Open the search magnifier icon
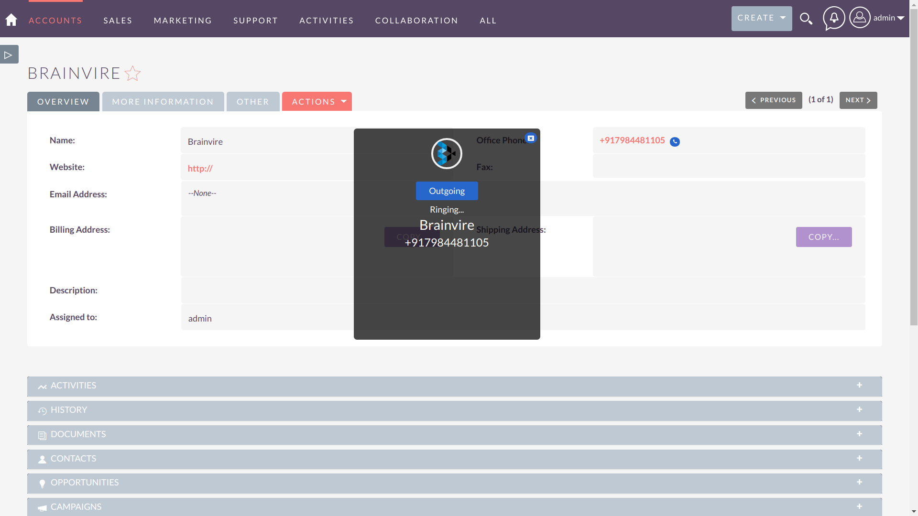The height and width of the screenshot is (516, 918). [x=806, y=19]
